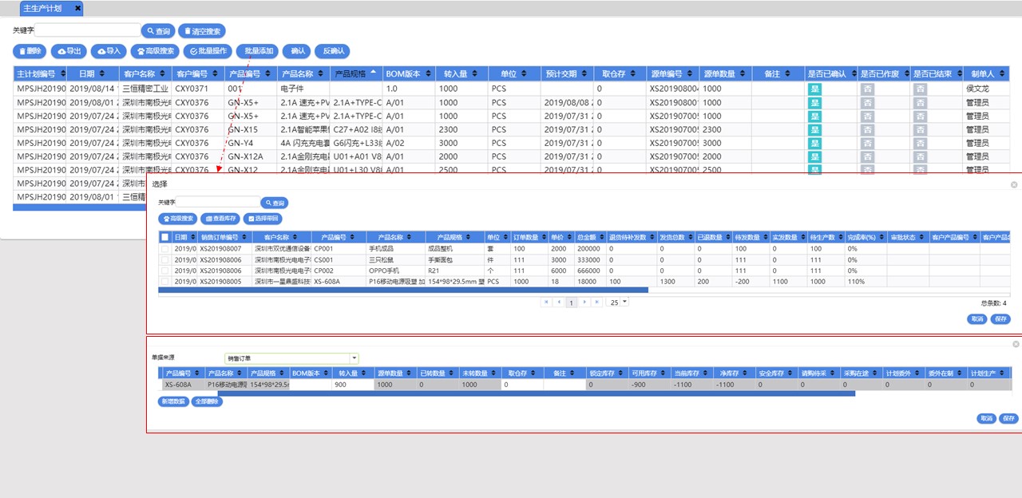Toggle 是否已结束 否 badge in 侯文龙 row
This screenshot has width=1022, height=498.
[920, 89]
